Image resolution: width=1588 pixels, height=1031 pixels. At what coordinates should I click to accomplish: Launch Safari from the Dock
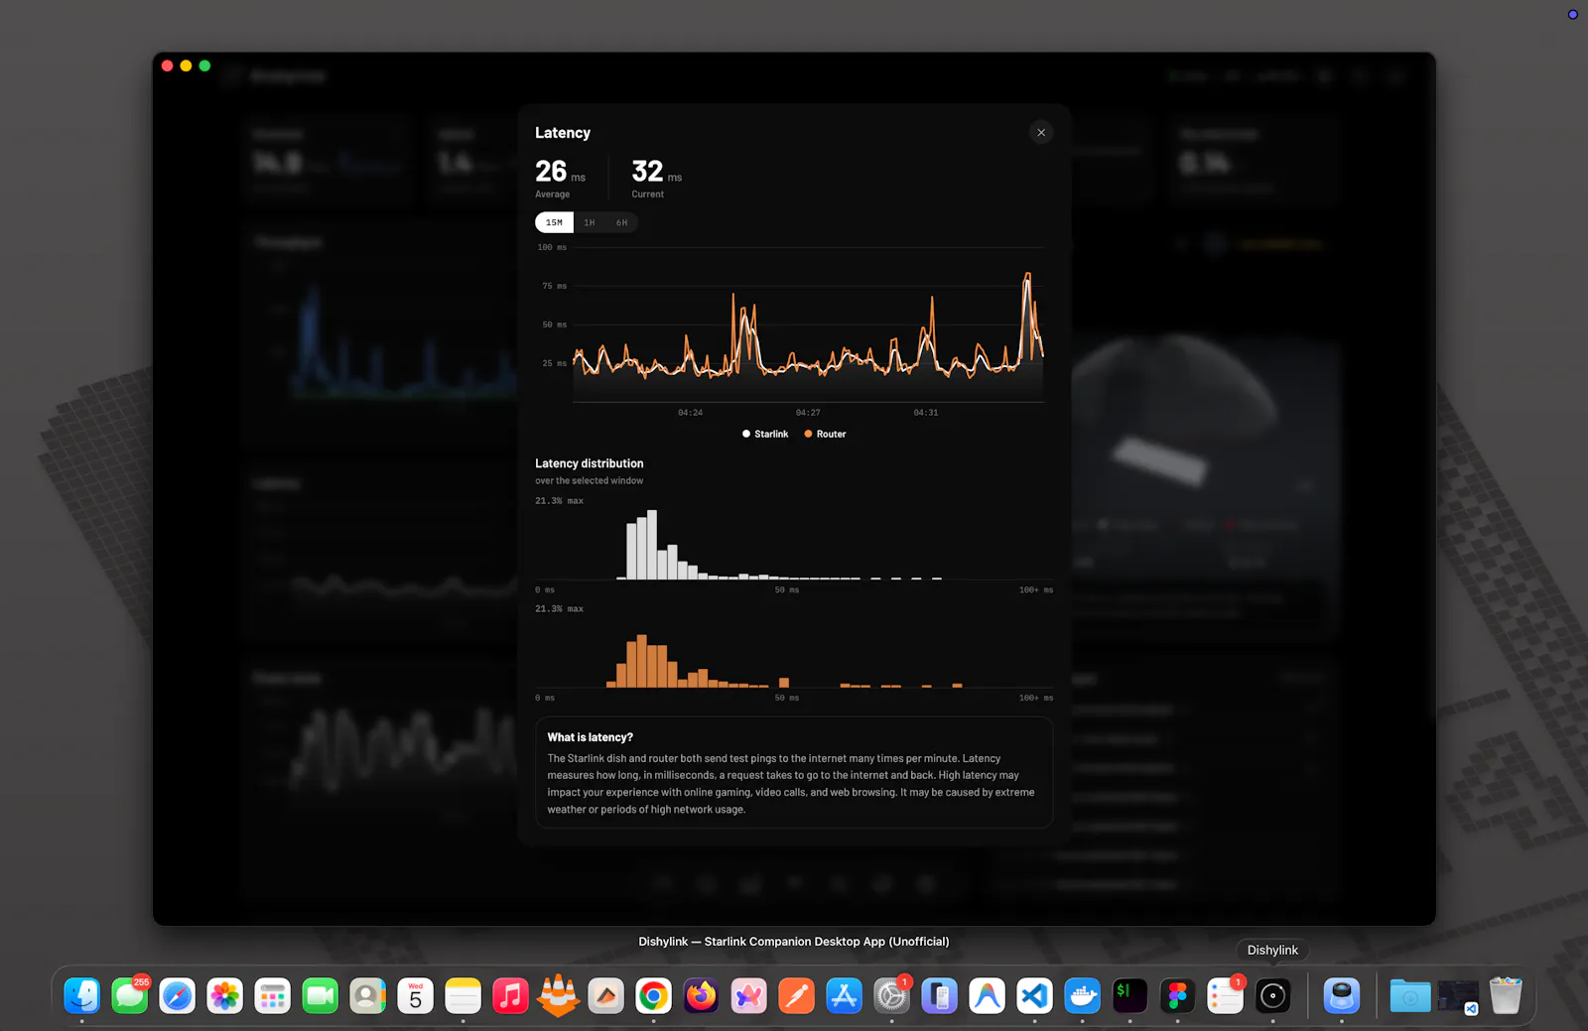click(x=178, y=995)
